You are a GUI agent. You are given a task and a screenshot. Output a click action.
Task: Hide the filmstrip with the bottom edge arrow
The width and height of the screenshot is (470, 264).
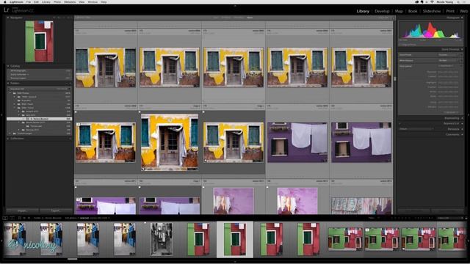(235, 262)
